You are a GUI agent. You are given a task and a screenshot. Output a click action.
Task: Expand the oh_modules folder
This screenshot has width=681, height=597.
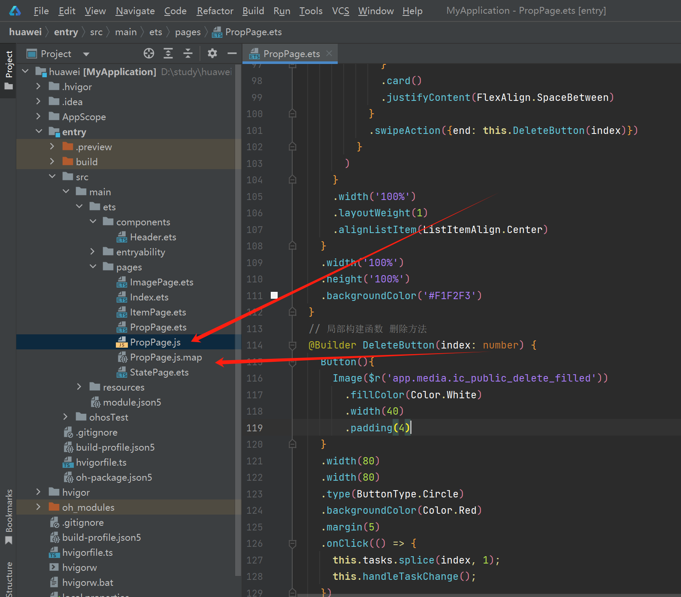[x=39, y=507]
